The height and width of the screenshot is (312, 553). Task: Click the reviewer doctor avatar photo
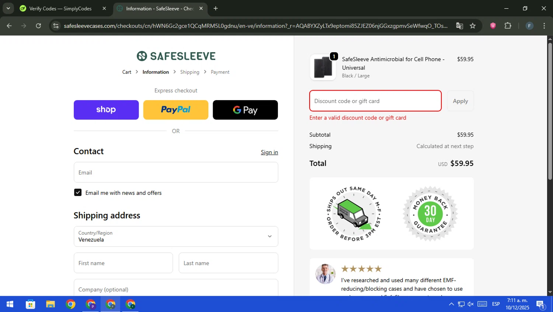[326, 274]
